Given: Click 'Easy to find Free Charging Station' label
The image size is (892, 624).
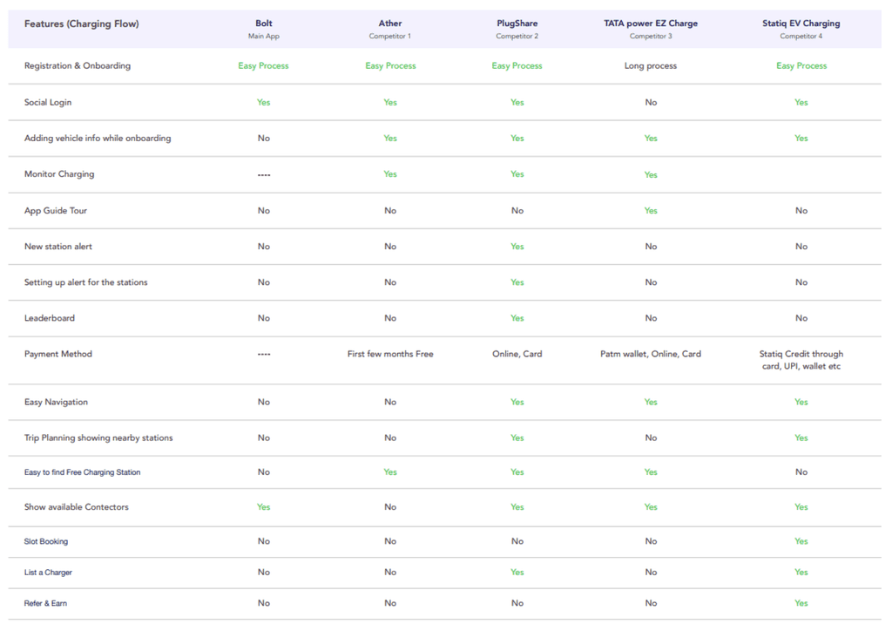Looking at the screenshot, I should tap(82, 472).
